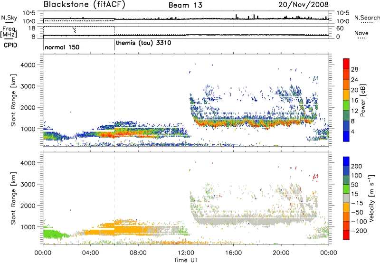
Task: Click the 'Beam 13' label
Action: click(185, 5)
